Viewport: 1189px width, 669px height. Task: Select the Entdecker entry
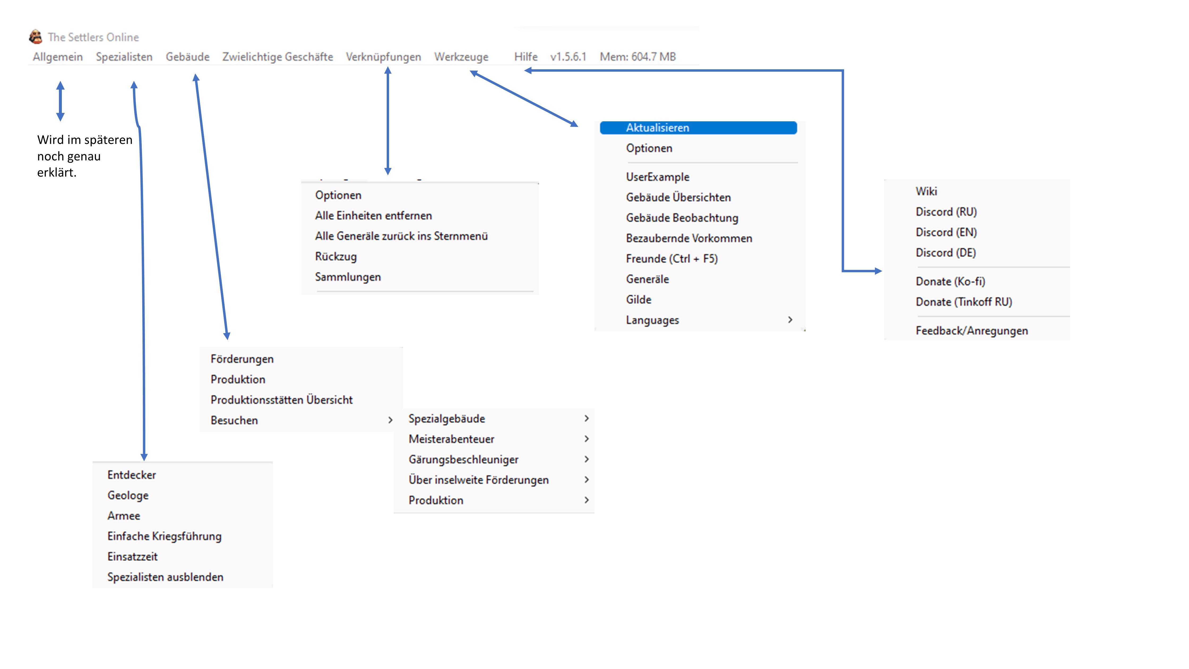pyautogui.click(x=132, y=475)
